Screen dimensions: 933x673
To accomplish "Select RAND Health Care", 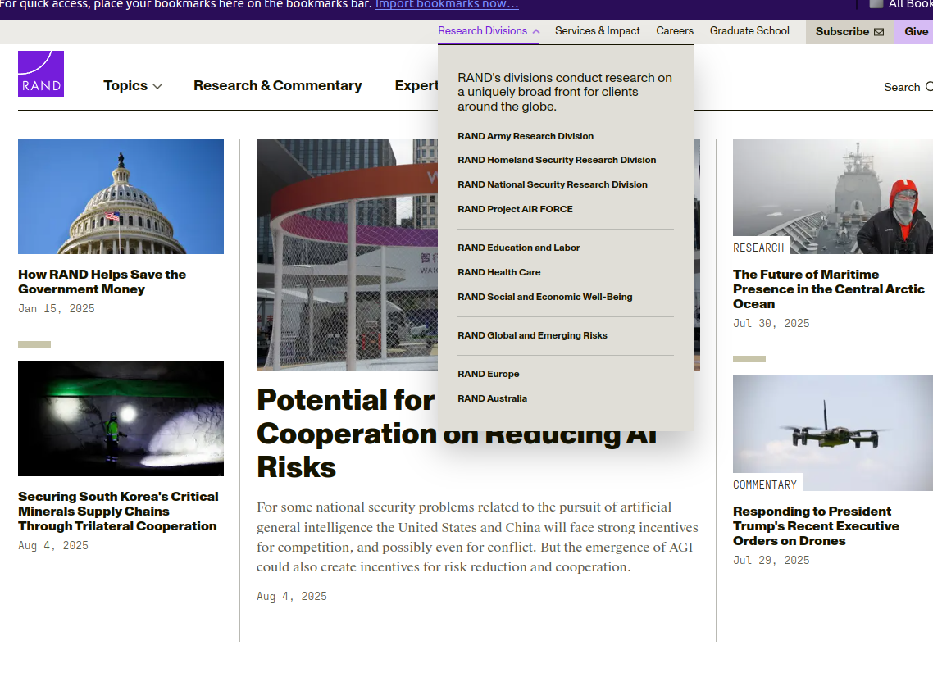I will click(499, 272).
